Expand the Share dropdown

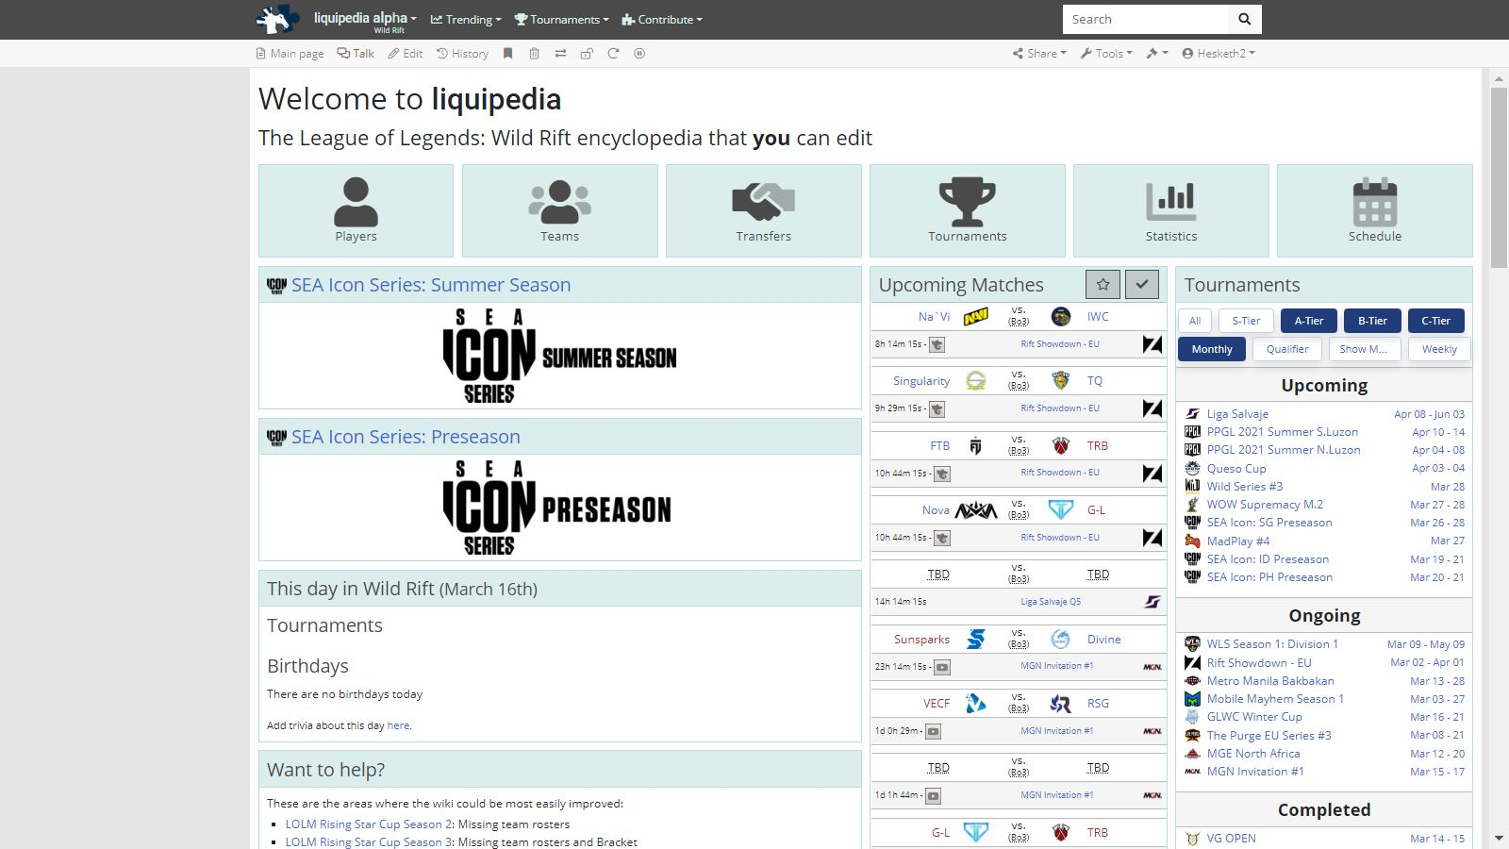[1039, 54]
